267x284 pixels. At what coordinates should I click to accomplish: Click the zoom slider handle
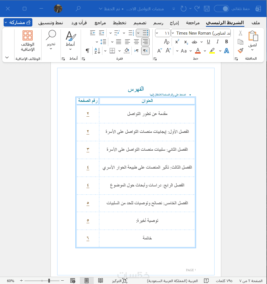click(x=49, y=281)
